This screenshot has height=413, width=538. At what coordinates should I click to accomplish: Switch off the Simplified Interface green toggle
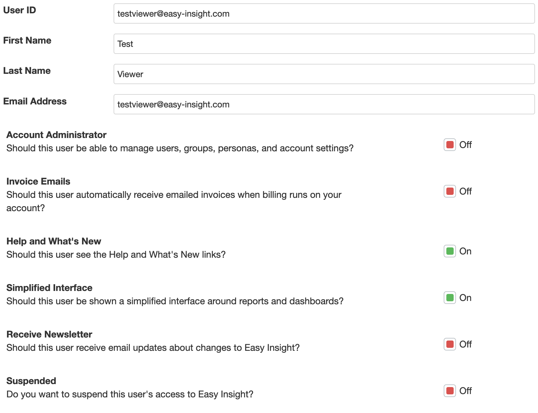450,298
